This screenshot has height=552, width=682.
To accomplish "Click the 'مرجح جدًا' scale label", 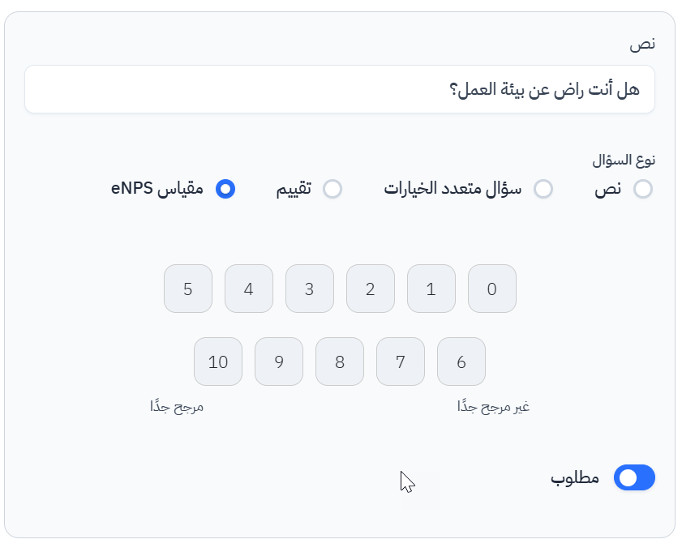I will [x=176, y=407].
